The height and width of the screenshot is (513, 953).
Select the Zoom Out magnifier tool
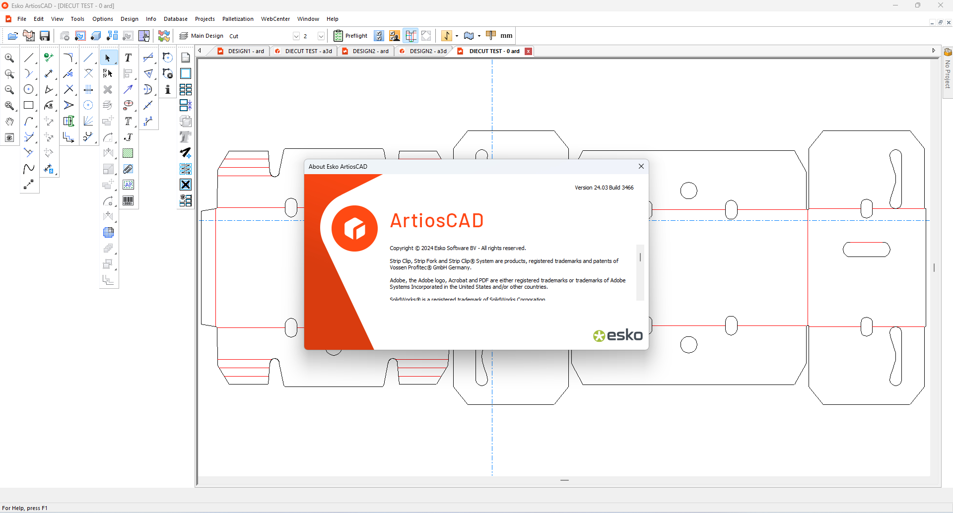[x=9, y=90]
